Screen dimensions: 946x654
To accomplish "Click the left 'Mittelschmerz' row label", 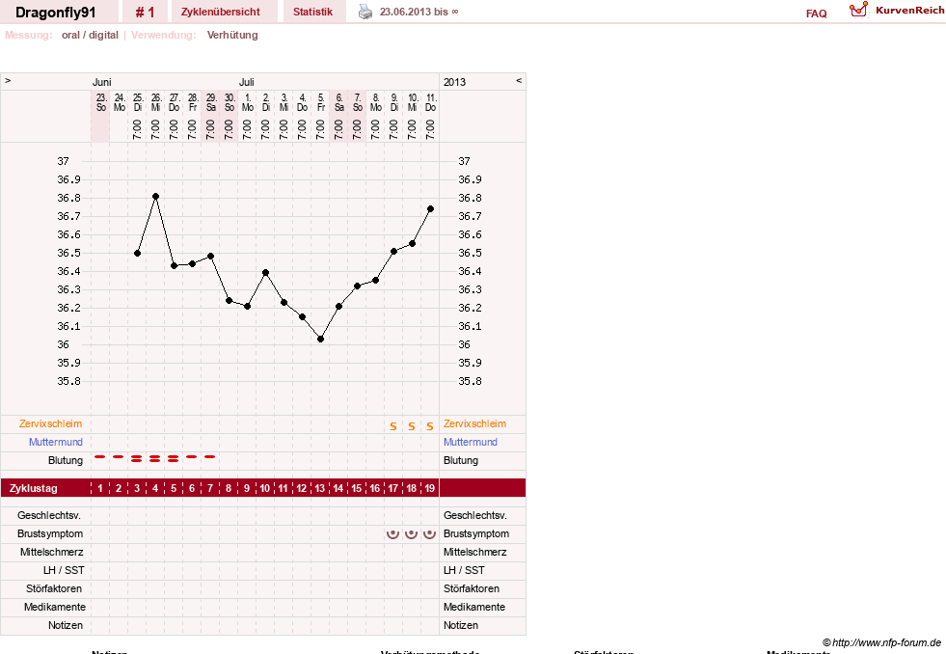I will point(52,552).
